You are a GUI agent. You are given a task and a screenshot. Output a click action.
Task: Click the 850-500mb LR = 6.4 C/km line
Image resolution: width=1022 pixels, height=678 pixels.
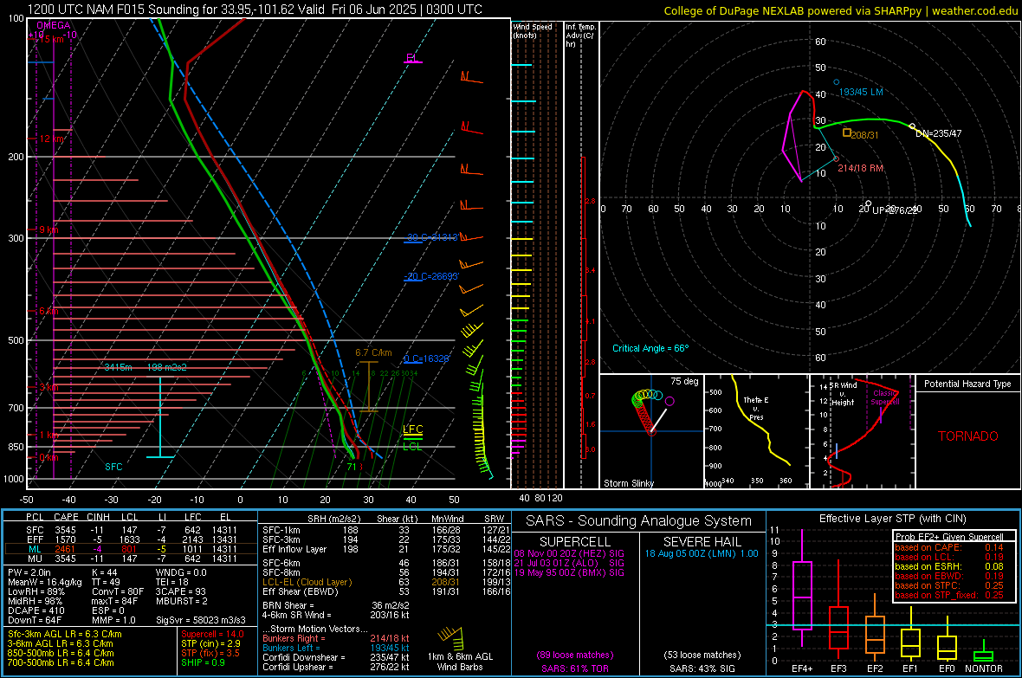(x=61, y=653)
